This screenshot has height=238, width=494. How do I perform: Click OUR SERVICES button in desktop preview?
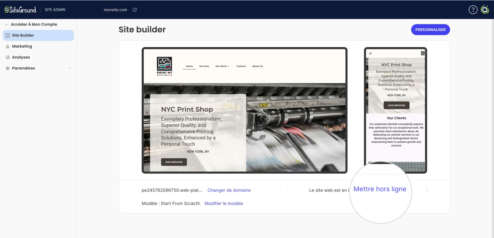click(x=174, y=162)
